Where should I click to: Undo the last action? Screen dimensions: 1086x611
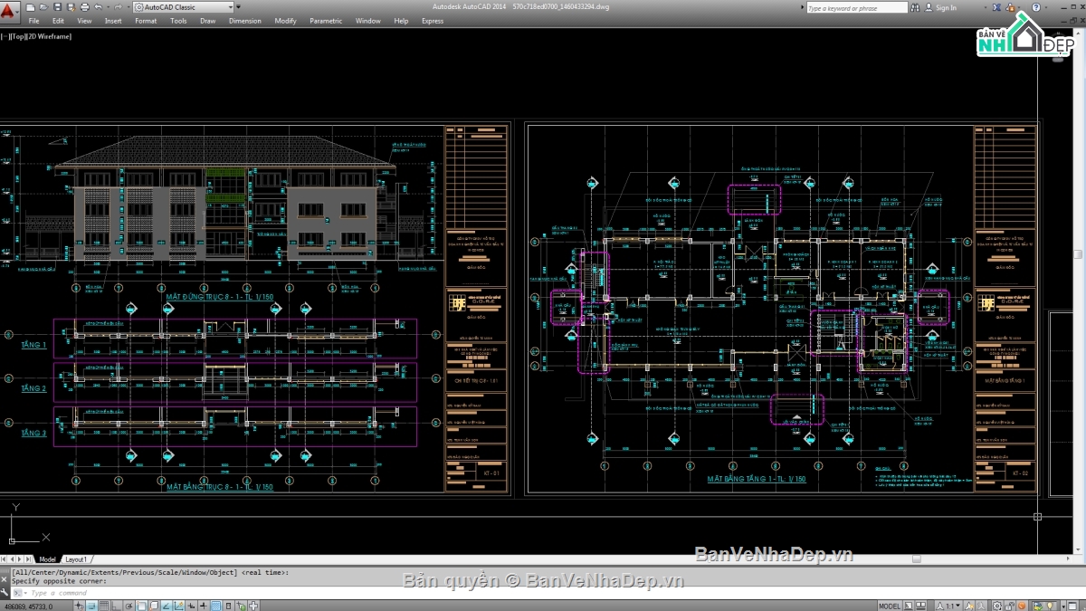pyautogui.click(x=98, y=6)
